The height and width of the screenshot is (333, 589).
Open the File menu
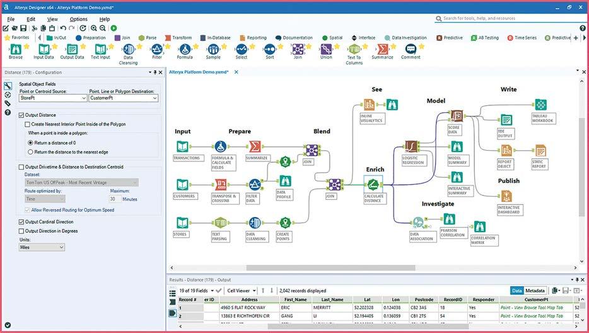coord(11,19)
